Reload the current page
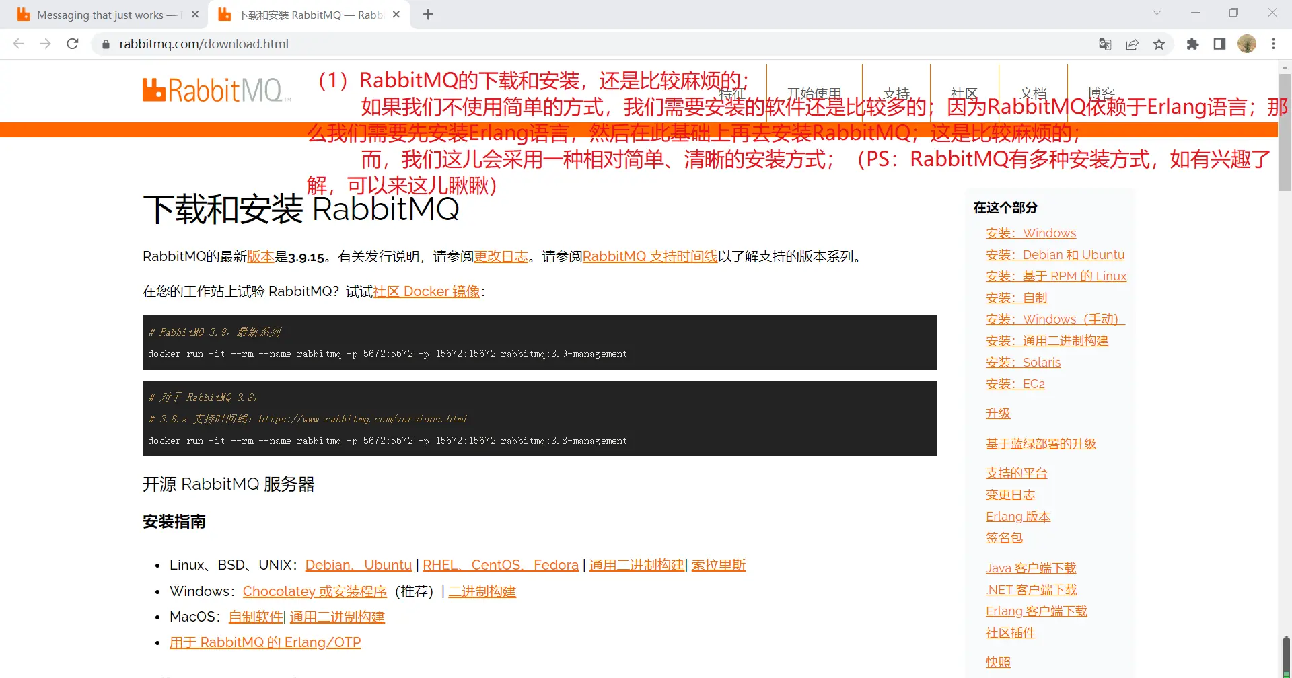The height and width of the screenshot is (678, 1292). [73, 44]
